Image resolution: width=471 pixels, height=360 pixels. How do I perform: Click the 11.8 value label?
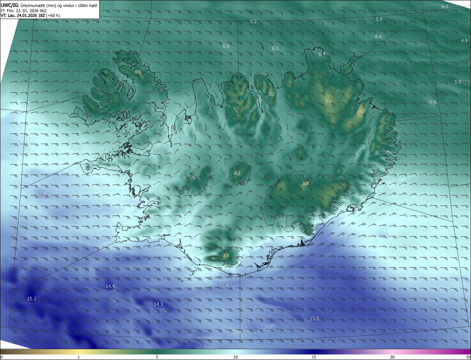pos(42,194)
